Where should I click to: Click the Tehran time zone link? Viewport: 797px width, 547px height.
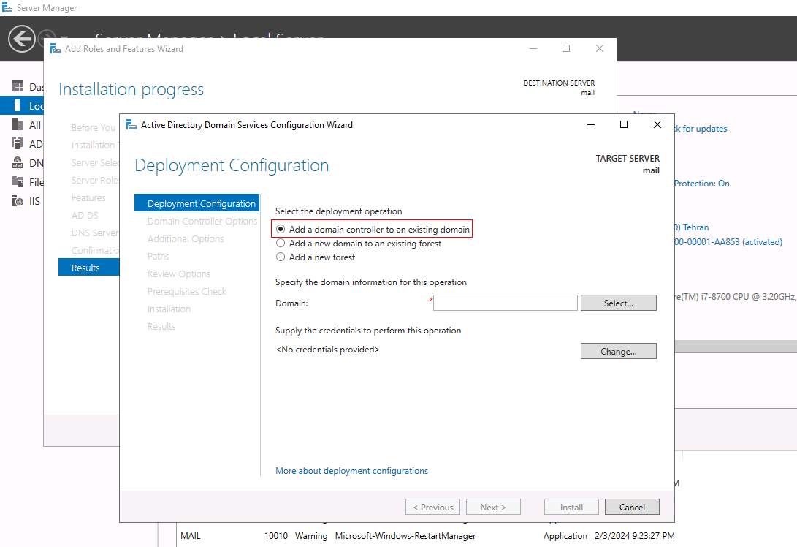click(692, 227)
